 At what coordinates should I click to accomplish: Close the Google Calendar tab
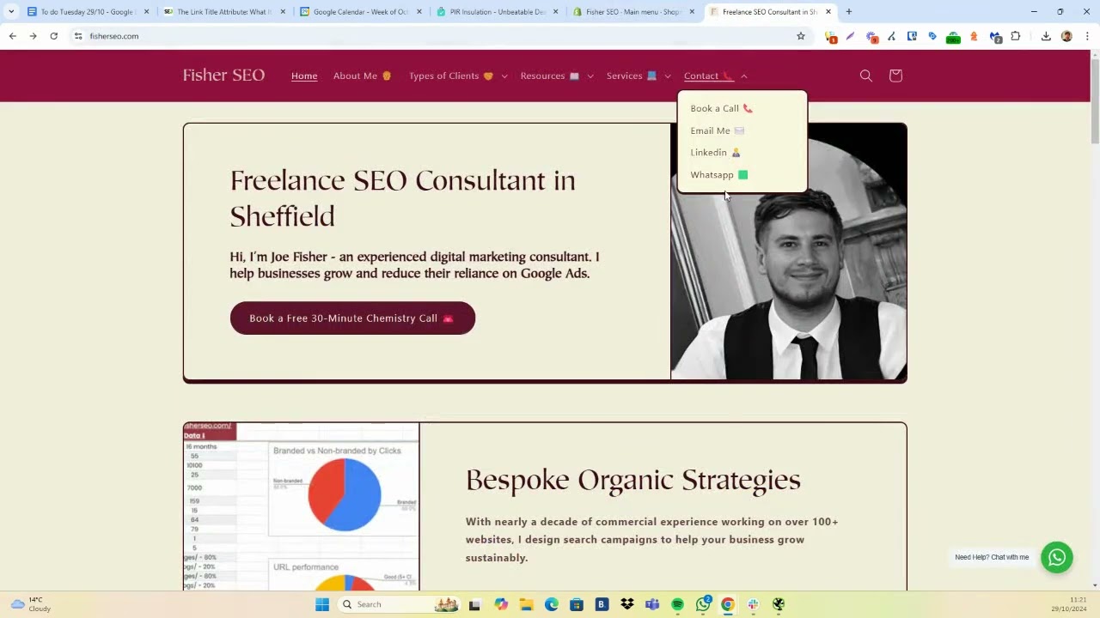click(419, 12)
